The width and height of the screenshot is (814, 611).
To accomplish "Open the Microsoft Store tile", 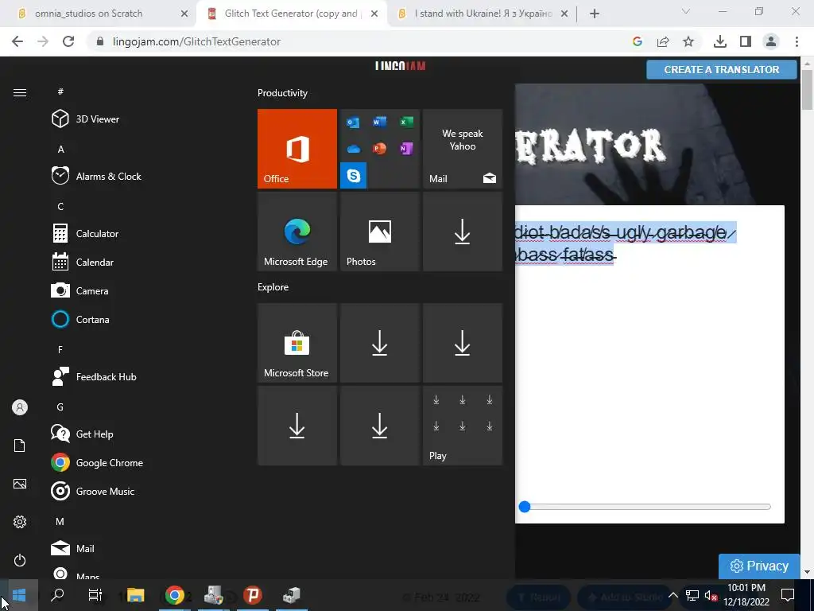I will (x=297, y=343).
